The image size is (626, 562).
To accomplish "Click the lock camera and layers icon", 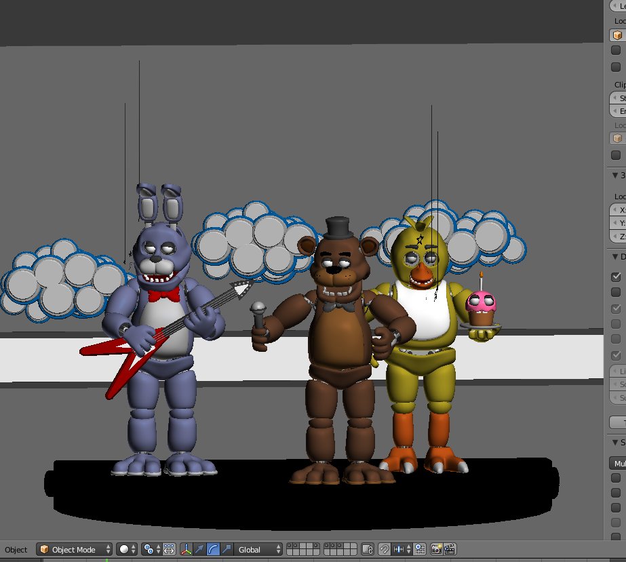I will 368,550.
